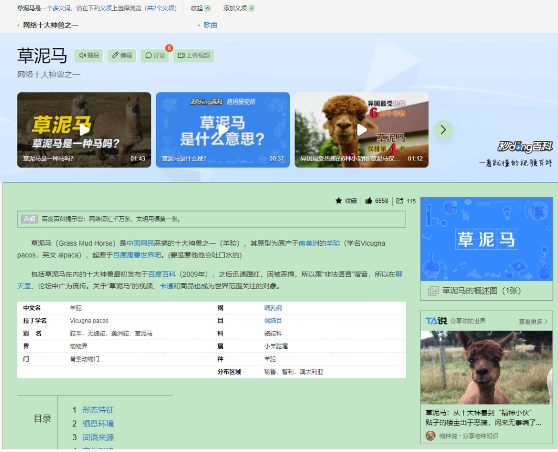Open the 多义词 link

click(x=61, y=8)
